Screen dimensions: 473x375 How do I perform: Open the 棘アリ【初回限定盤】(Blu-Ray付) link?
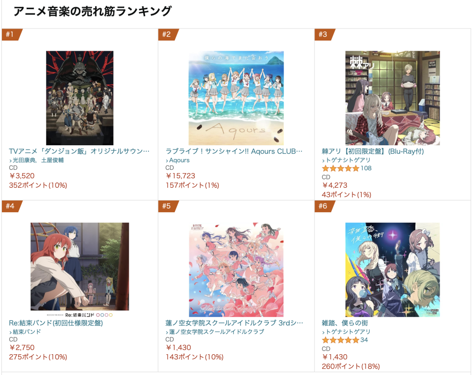coord(373,151)
